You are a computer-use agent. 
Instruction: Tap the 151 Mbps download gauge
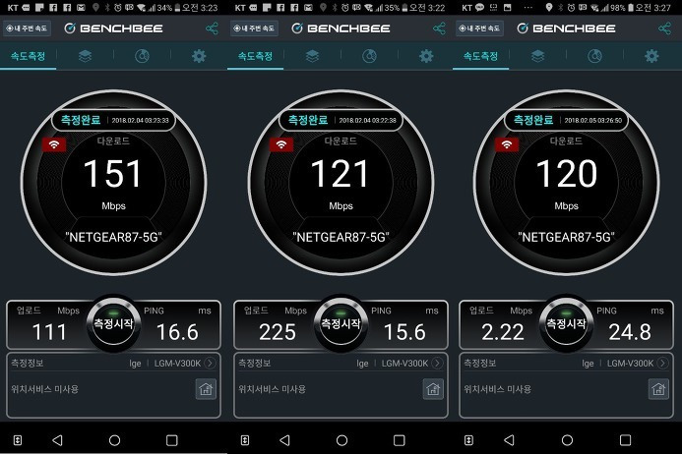pyautogui.click(x=113, y=183)
